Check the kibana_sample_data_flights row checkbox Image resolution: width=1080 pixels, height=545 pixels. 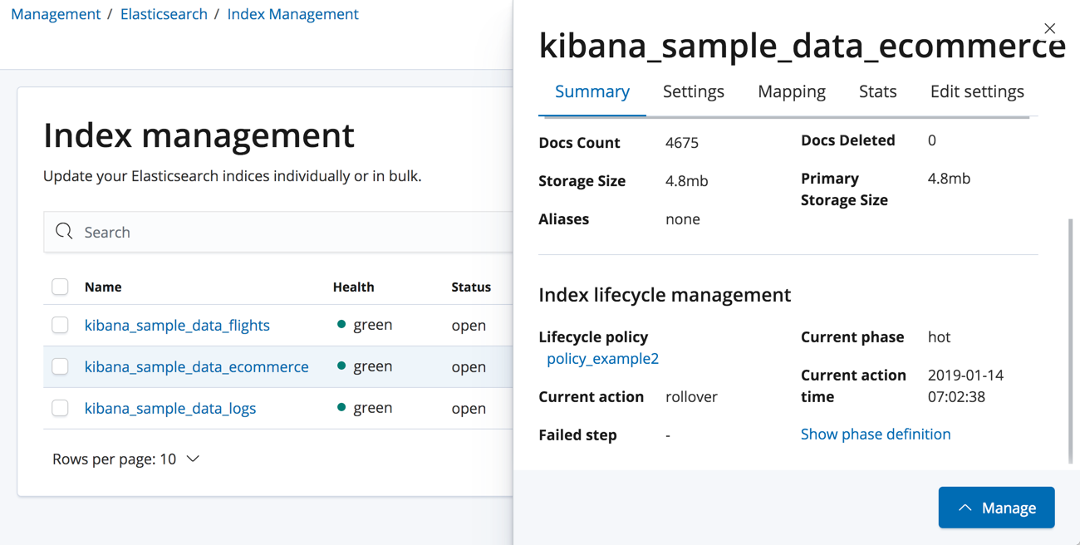60,325
